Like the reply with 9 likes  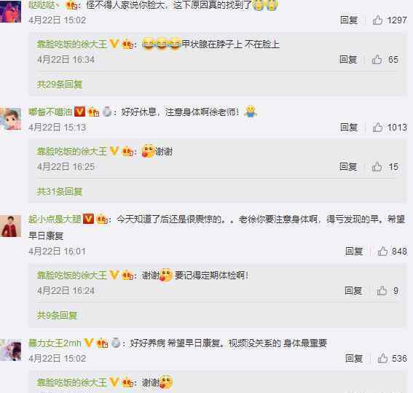click(x=382, y=290)
